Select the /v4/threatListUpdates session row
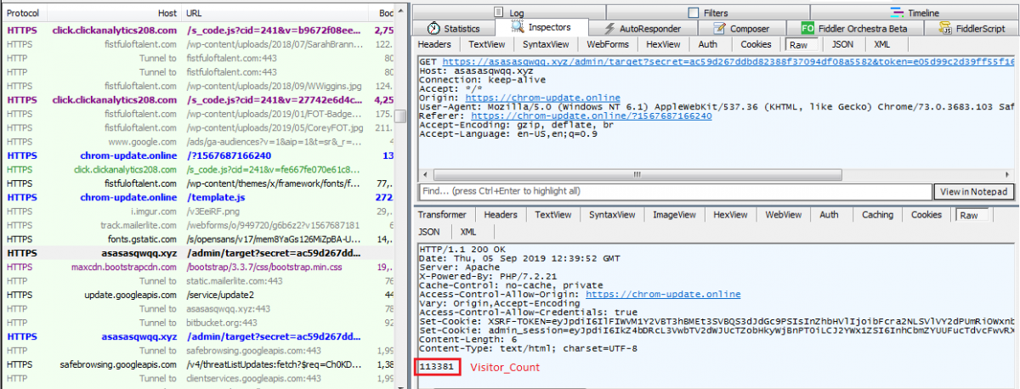The image size is (1020, 389). click(x=197, y=364)
